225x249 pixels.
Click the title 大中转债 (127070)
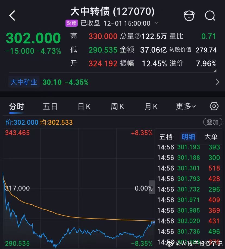pyautogui.click(x=112, y=11)
